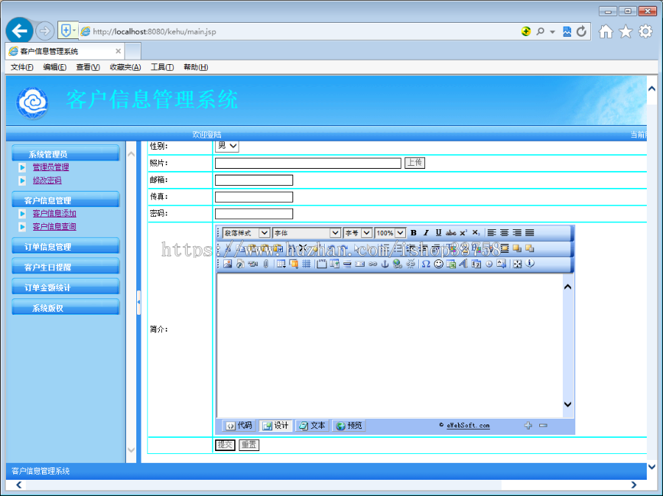The width and height of the screenshot is (663, 496).
Task: Open the 字体 font family dropdown
Action: click(x=306, y=232)
